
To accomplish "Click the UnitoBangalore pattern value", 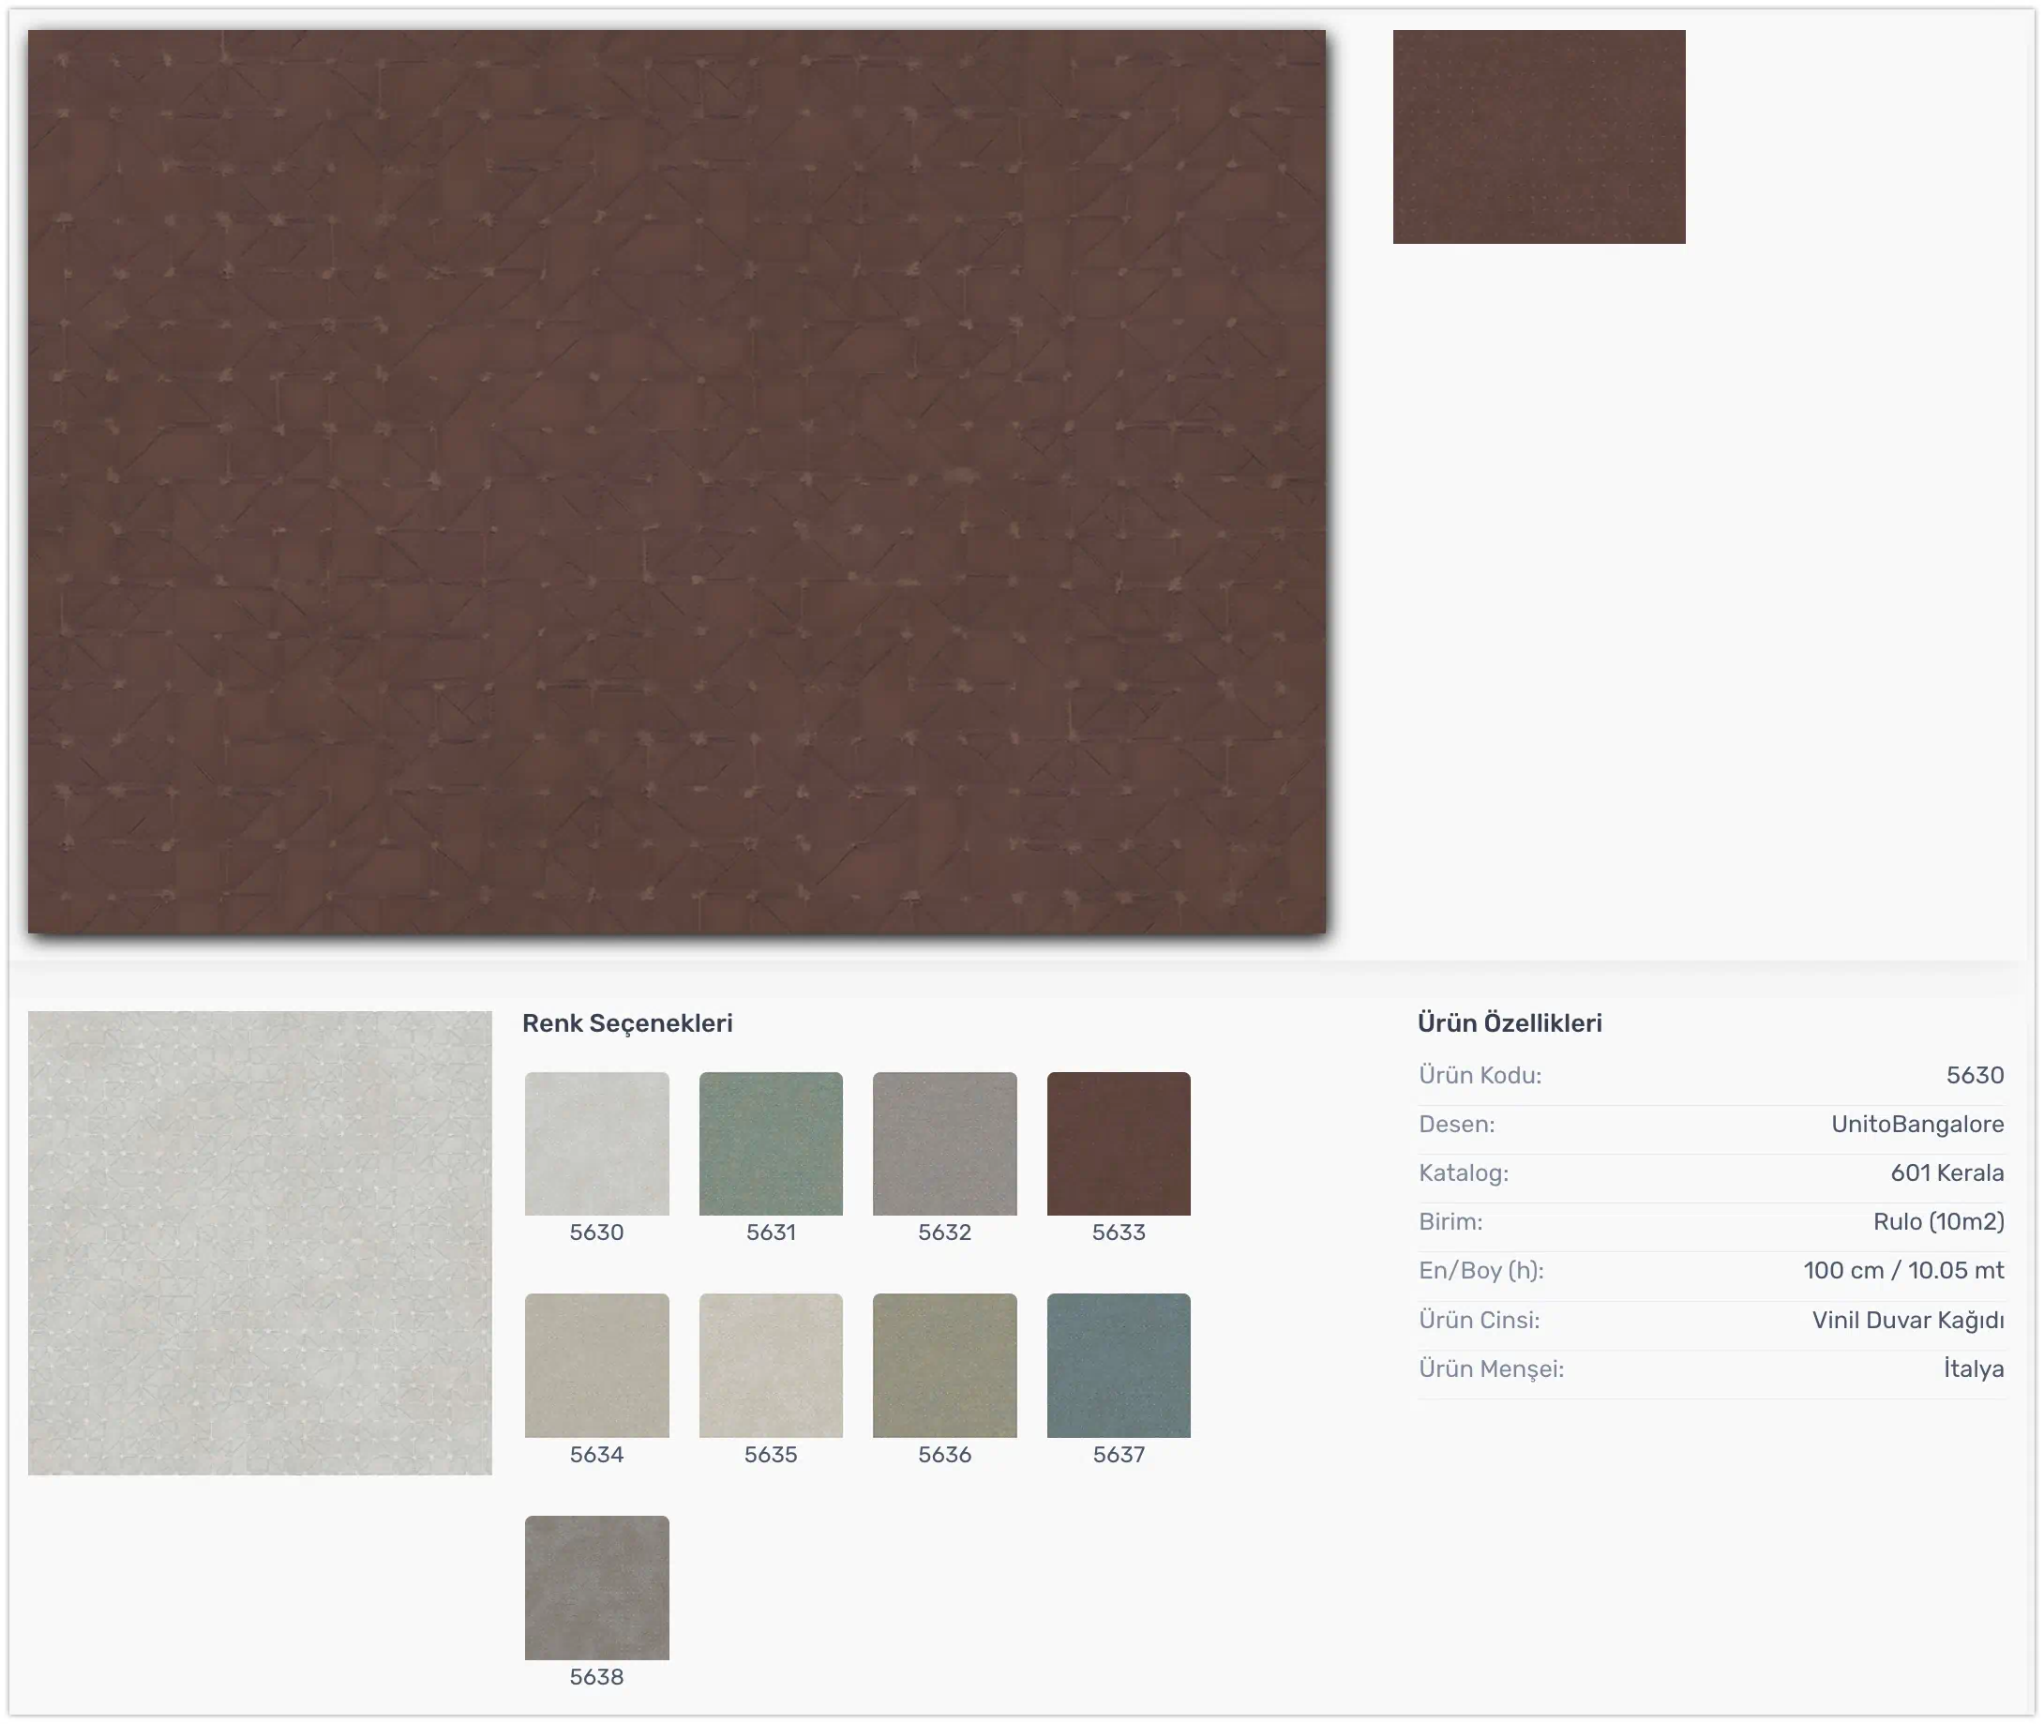I will [1917, 1124].
